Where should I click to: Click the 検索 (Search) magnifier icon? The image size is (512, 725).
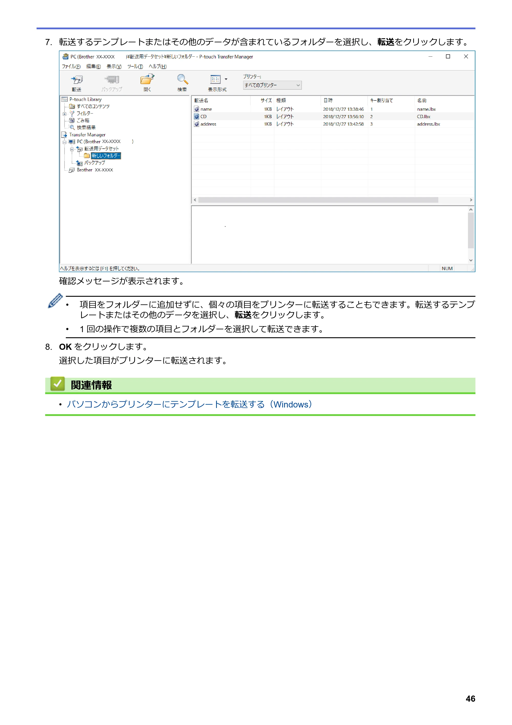coord(182,79)
